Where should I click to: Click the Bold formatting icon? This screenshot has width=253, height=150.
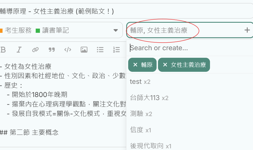pyautogui.click(x=3, y=50)
